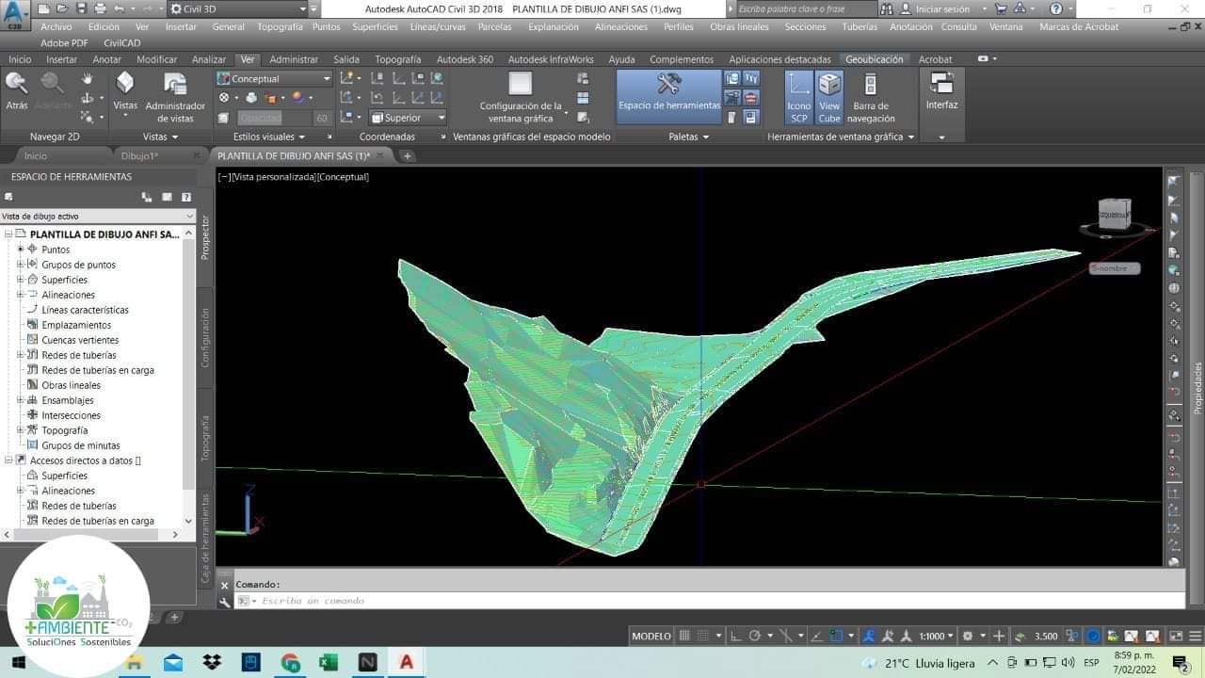1205x678 pixels.
Task: Select the Configuración vertical tab of toolspace
Action: [x=205, y=336]
